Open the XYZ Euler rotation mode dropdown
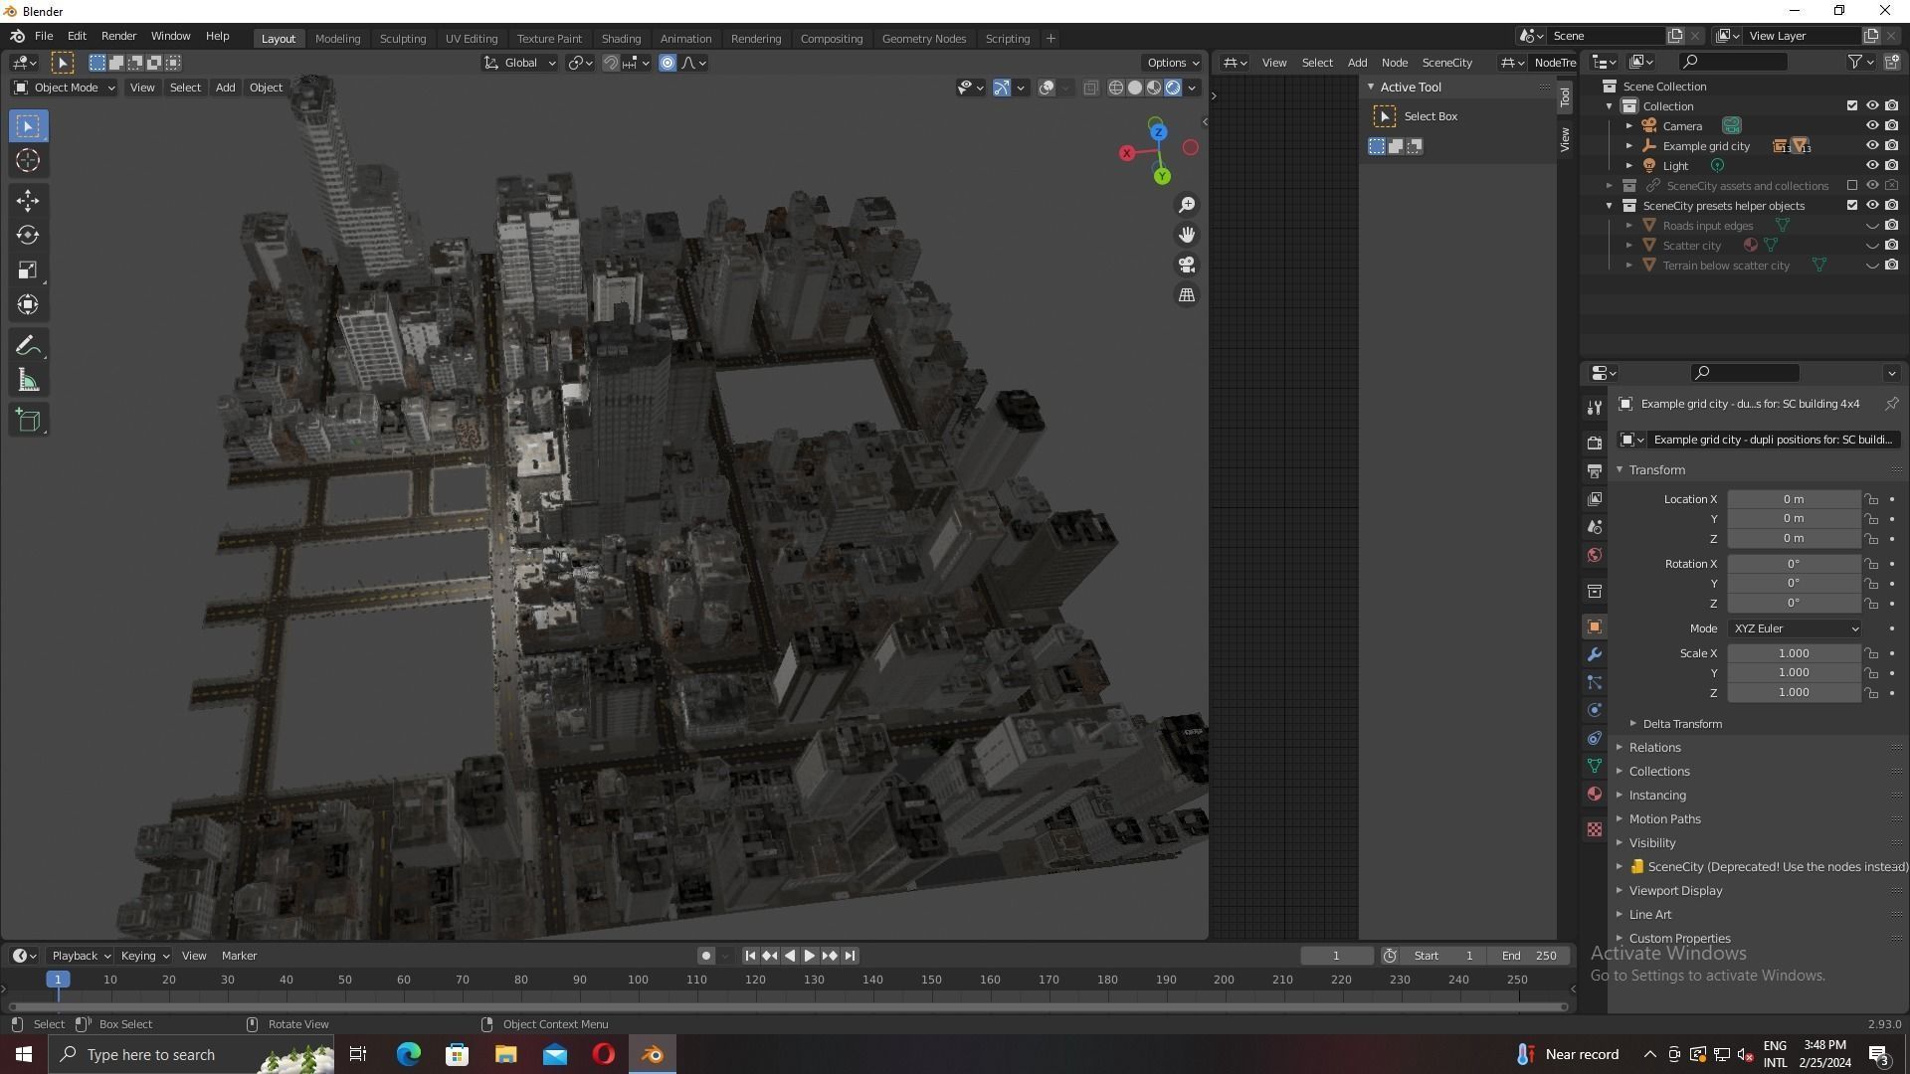The width and height of the screenshot is (1910, 1074). (x=1795, y=628)
